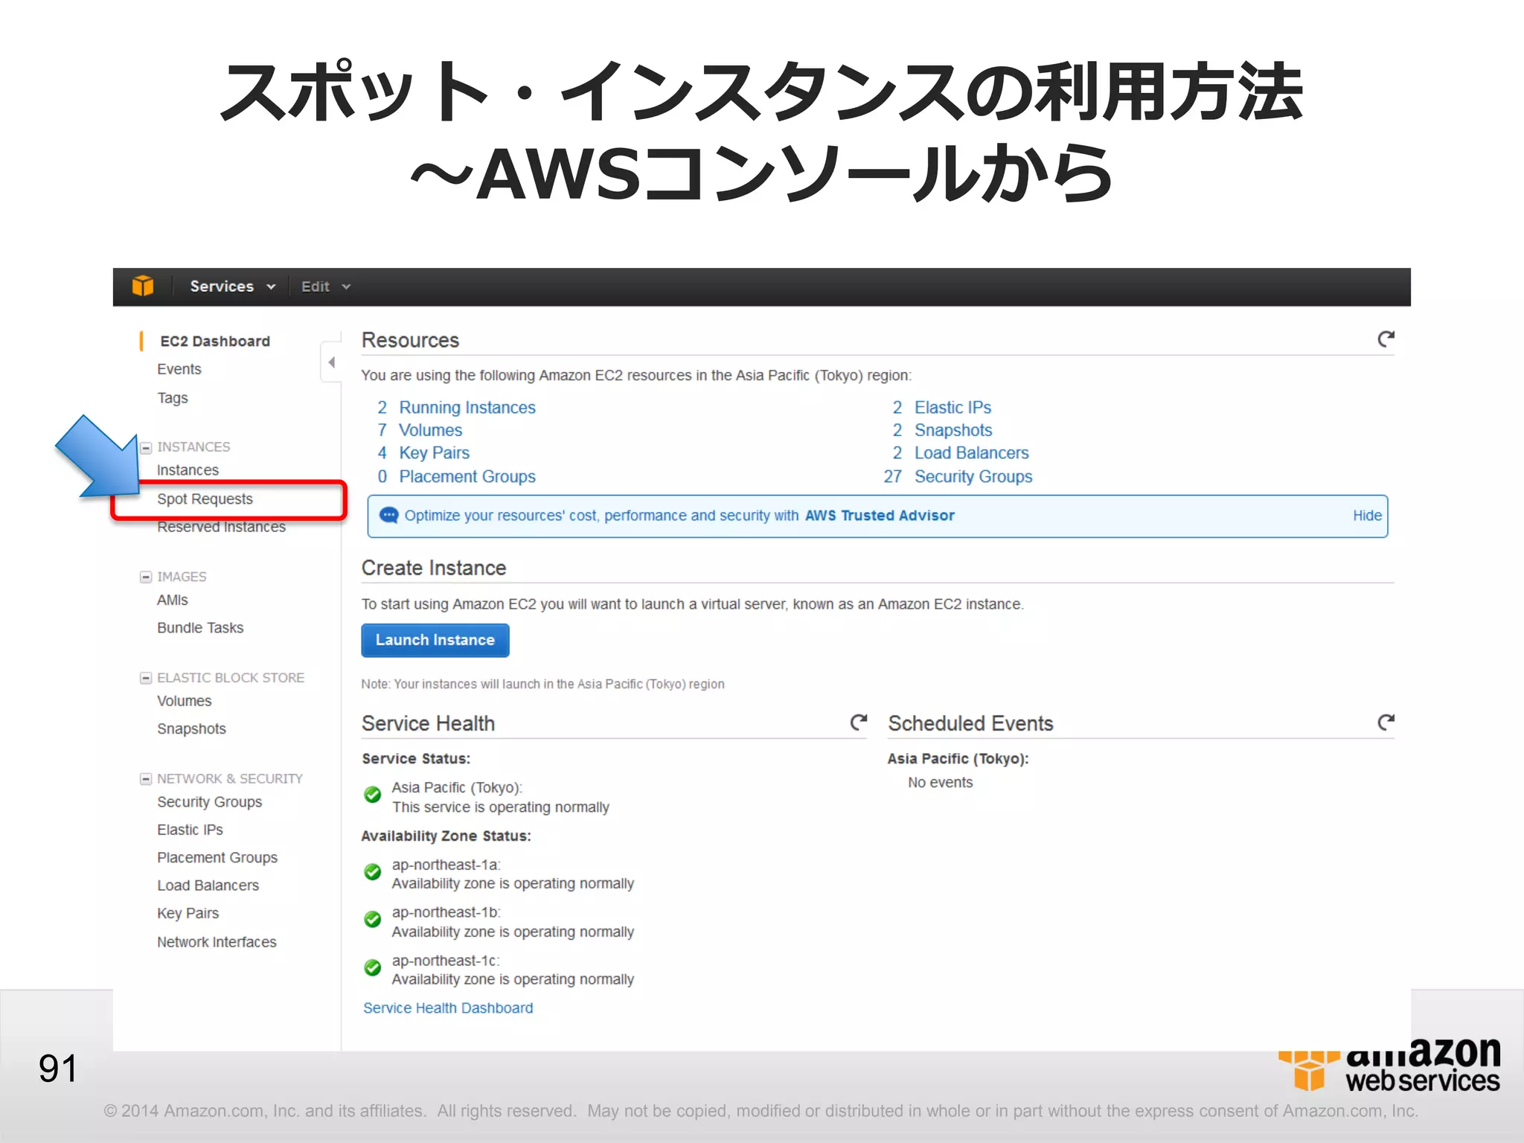The width and height of the screenshot is (1524, 1143).
Task: Refresh the Scheduled Events section
Action: click(x=1385, y=722)
